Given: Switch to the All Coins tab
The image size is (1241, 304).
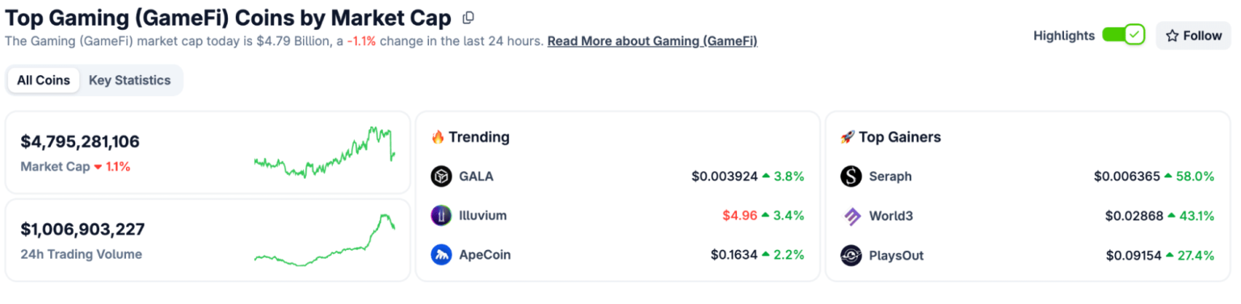Looking at the screenshot, I should click(x=44, y=80).
